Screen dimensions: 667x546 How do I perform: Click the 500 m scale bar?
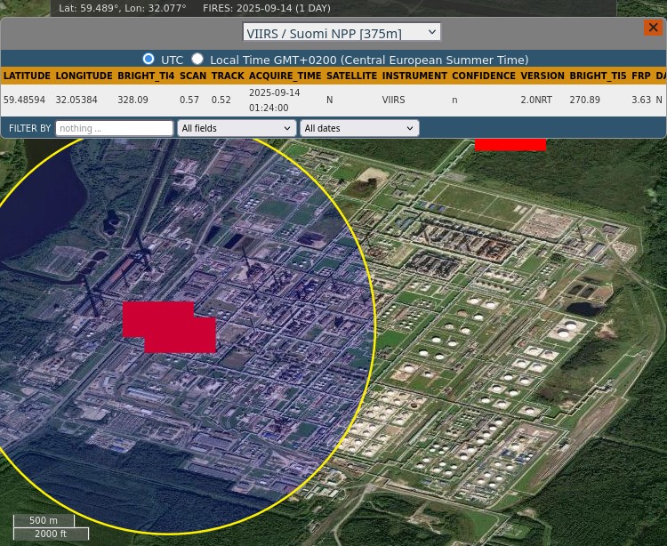[44, 520]
